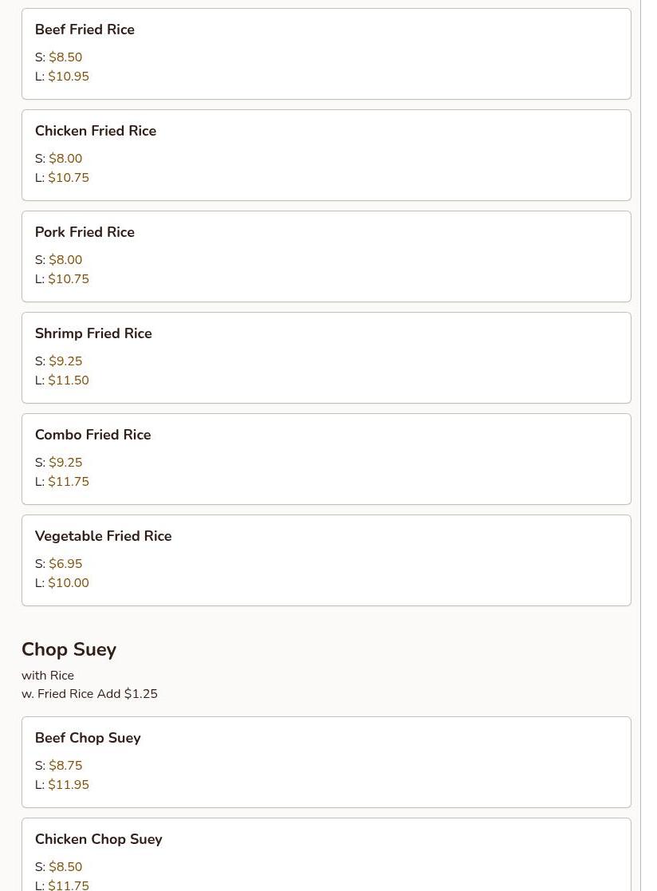Viewport: 657px width, 891px height.
Task: Select the large $10.00 Vegetable Fried Rice price
Action: click(x=69, y=583)
